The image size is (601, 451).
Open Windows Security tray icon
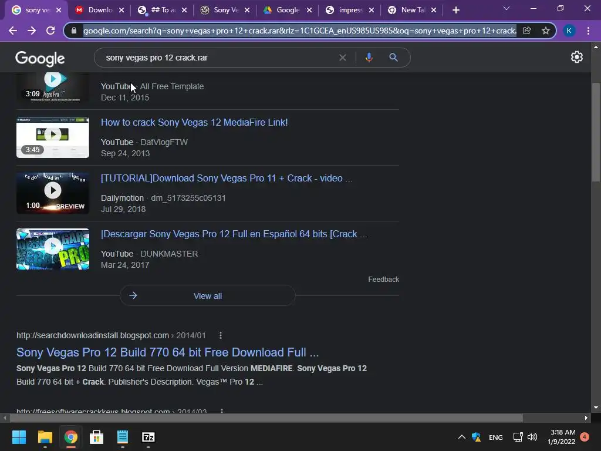(476, 437)
